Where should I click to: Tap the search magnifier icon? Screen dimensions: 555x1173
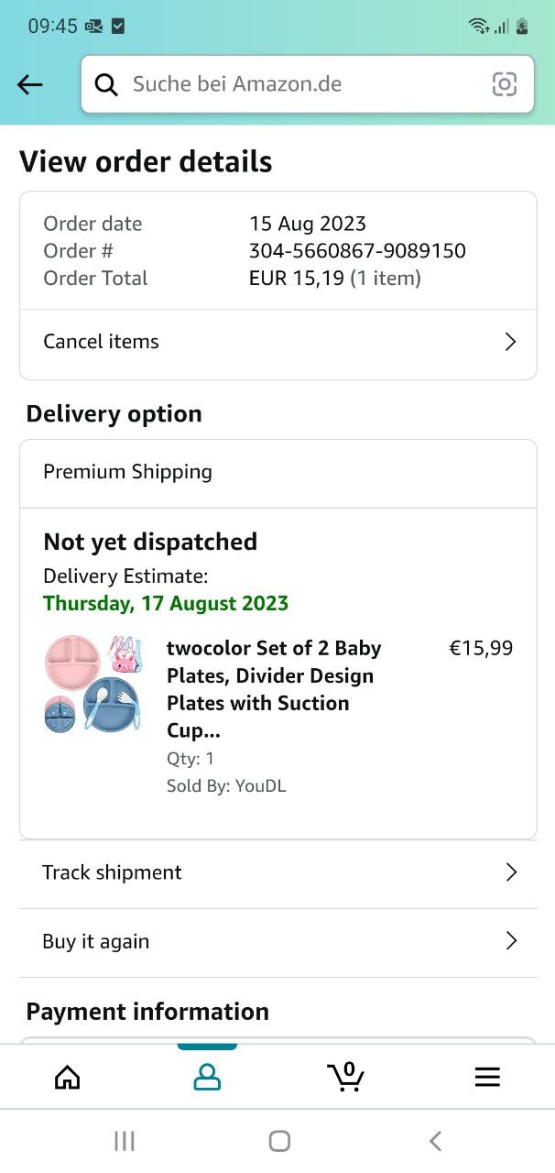(107, 85)
